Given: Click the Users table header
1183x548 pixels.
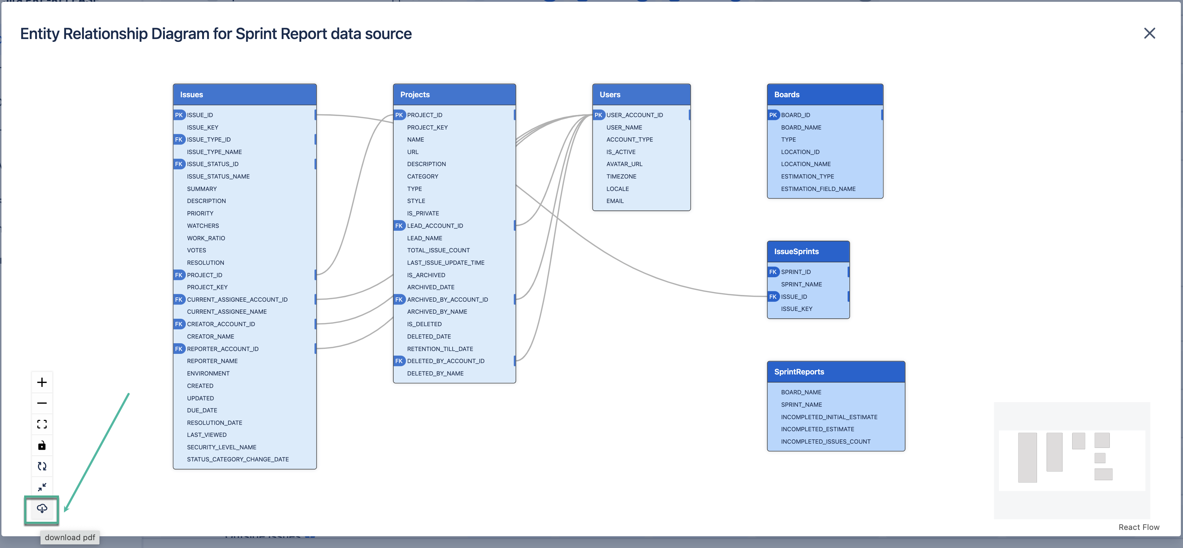Looking at the screenshot, I should coord(641,94).
